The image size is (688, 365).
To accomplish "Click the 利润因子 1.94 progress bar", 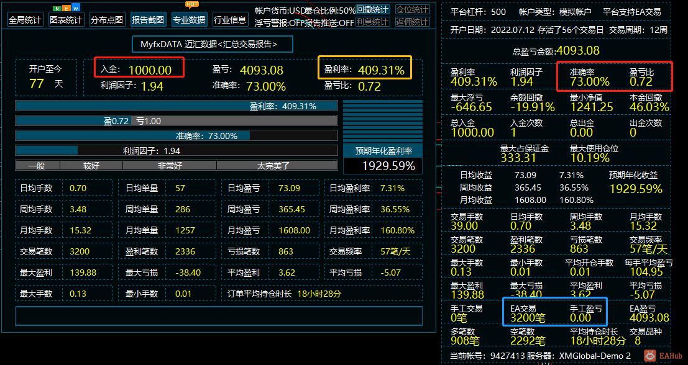I will [177, 151].
